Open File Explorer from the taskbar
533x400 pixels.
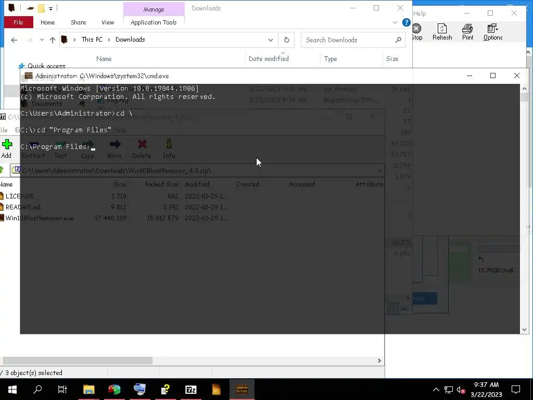88,389
